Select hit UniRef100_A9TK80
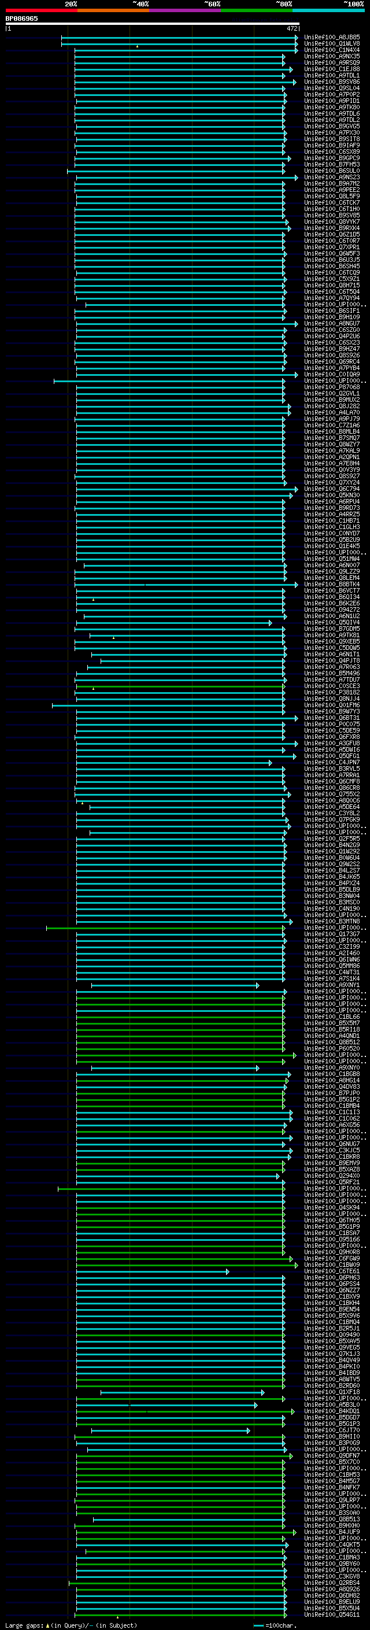370x1630 pixels. (332, 108)
